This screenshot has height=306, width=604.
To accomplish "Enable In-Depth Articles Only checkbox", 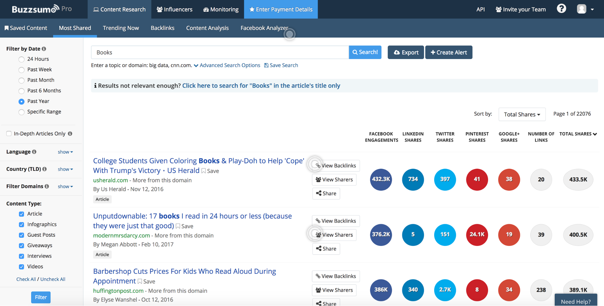I will (x=9, y=134).
